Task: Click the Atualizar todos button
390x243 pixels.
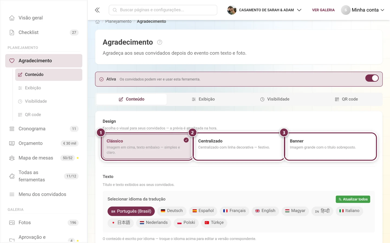Action: [353, 199]
